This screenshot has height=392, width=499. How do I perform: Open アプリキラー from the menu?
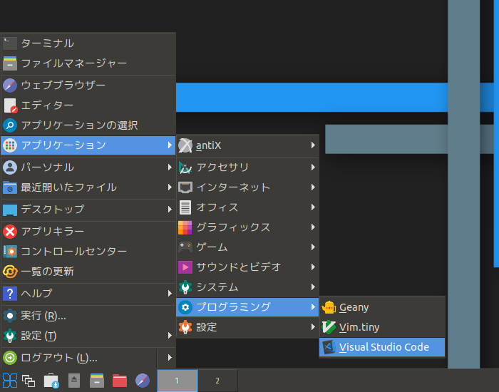pyautogui.click(x=88, y=232)
